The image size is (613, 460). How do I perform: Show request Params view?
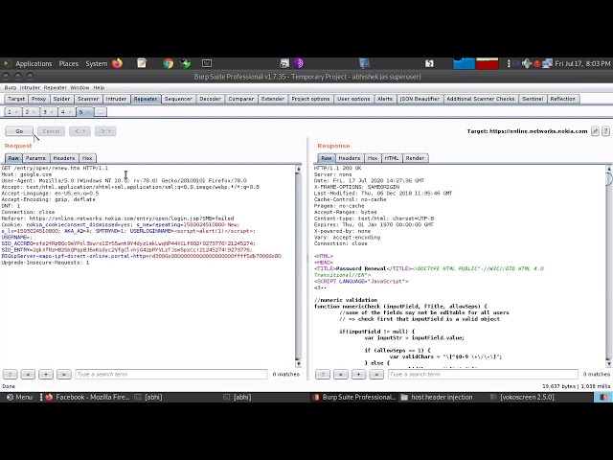pyautogui.click(x=35, y=158)
